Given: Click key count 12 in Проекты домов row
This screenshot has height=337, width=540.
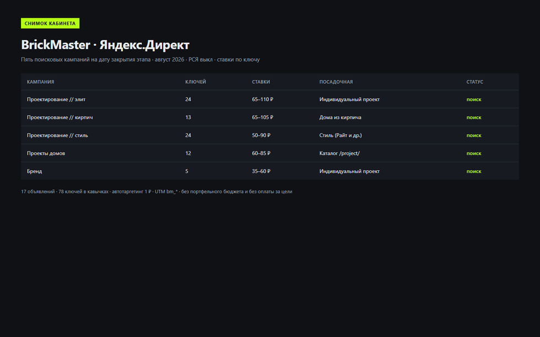Looking at the screenshot, I should [188, 153].
